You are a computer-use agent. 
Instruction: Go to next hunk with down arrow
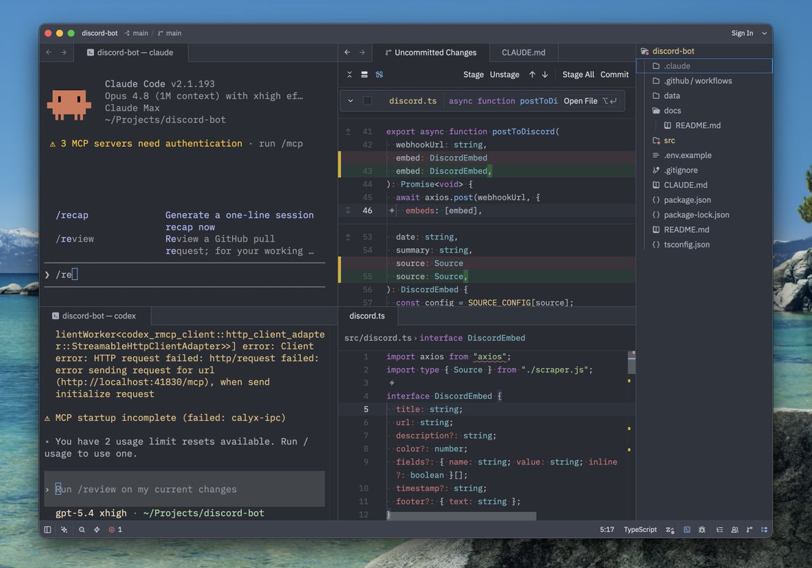[x=545, y=74]
